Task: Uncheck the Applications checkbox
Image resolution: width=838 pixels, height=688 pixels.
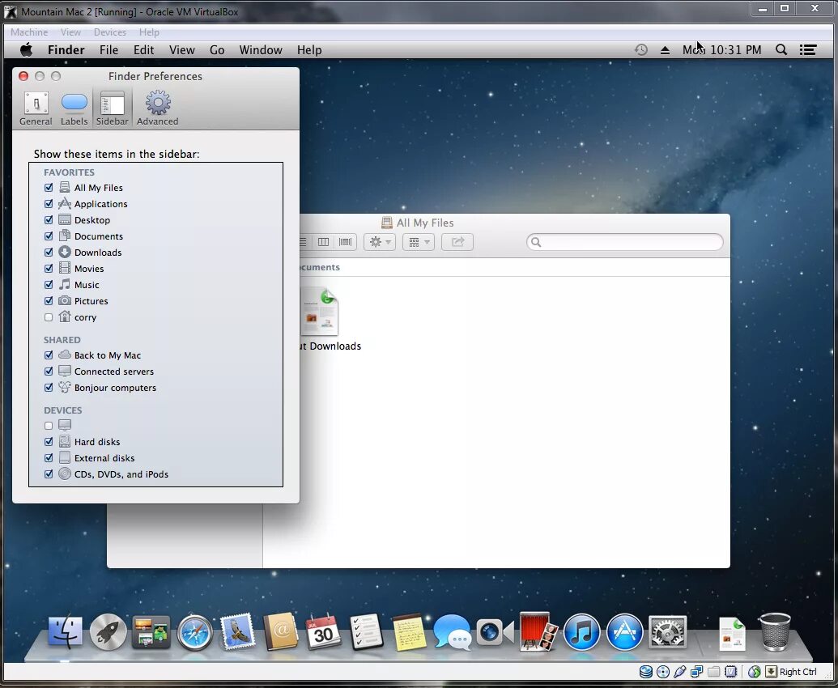Action: click(x=49, y=203)
